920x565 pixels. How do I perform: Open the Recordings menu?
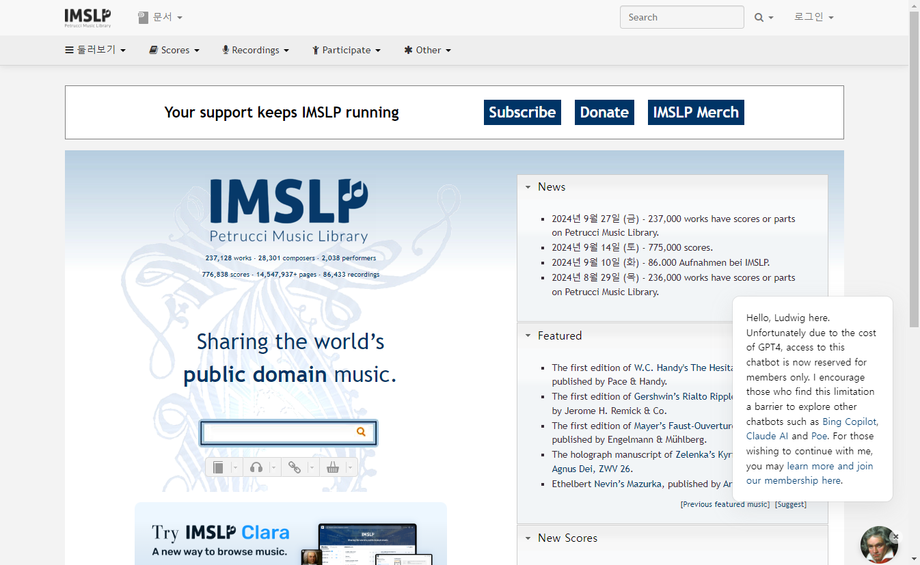coord(256,50)
